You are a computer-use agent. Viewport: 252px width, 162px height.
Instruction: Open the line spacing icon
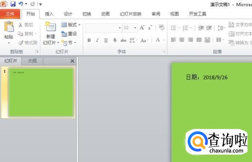point(221,28)
